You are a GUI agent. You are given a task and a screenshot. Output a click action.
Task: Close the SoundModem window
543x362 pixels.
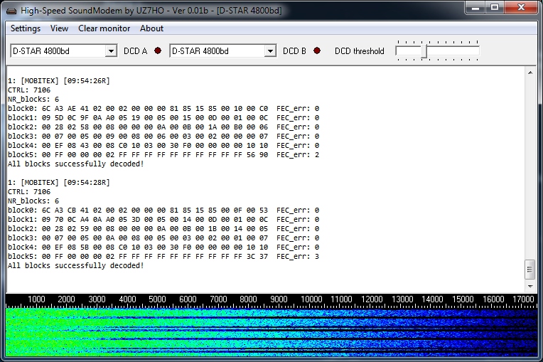pos(521,8)
